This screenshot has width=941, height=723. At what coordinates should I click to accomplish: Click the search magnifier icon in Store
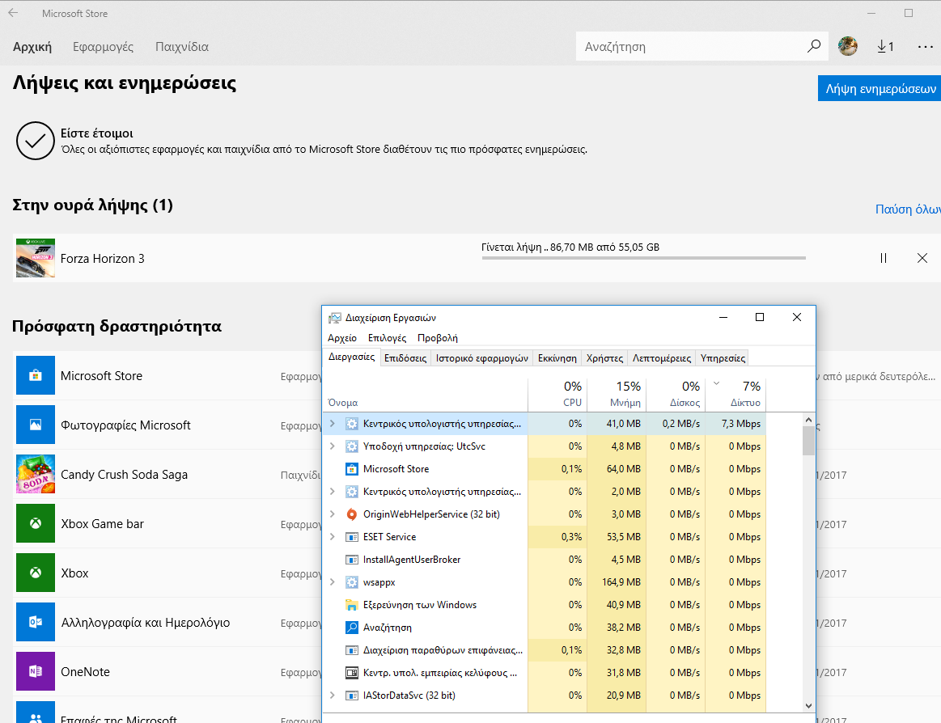(x=814, y=46)
